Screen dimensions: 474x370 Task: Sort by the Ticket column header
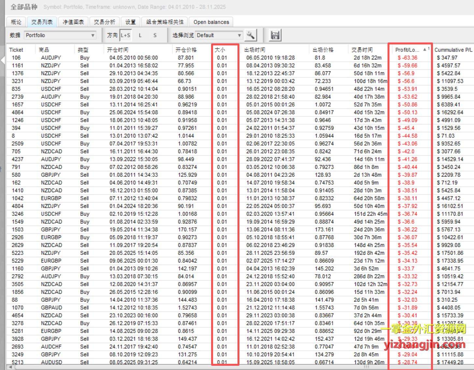[16, 50]
